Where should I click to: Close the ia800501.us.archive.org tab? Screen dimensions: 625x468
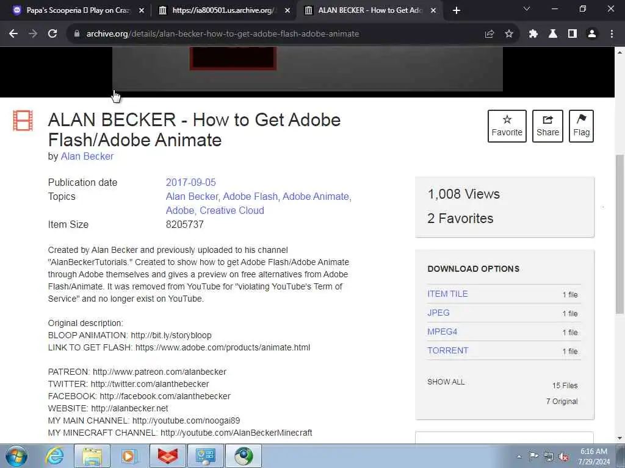[x=287, y=10]
